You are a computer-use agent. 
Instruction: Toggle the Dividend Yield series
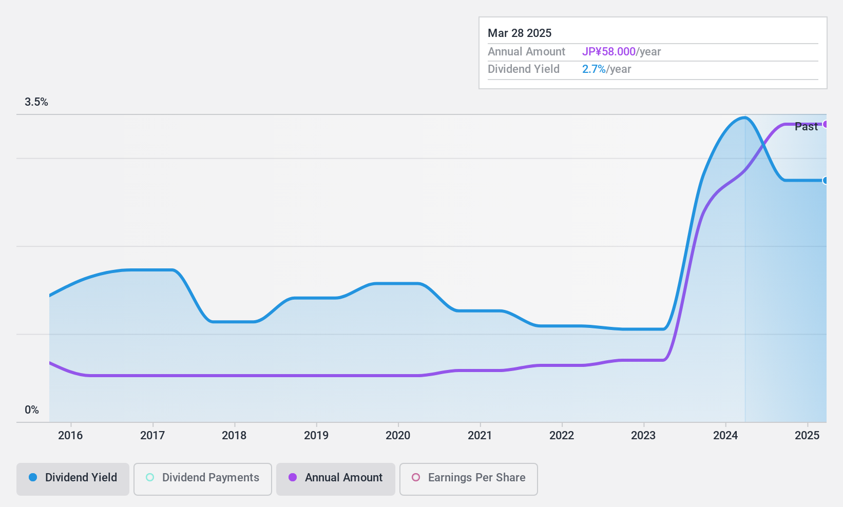coord(72,479)
